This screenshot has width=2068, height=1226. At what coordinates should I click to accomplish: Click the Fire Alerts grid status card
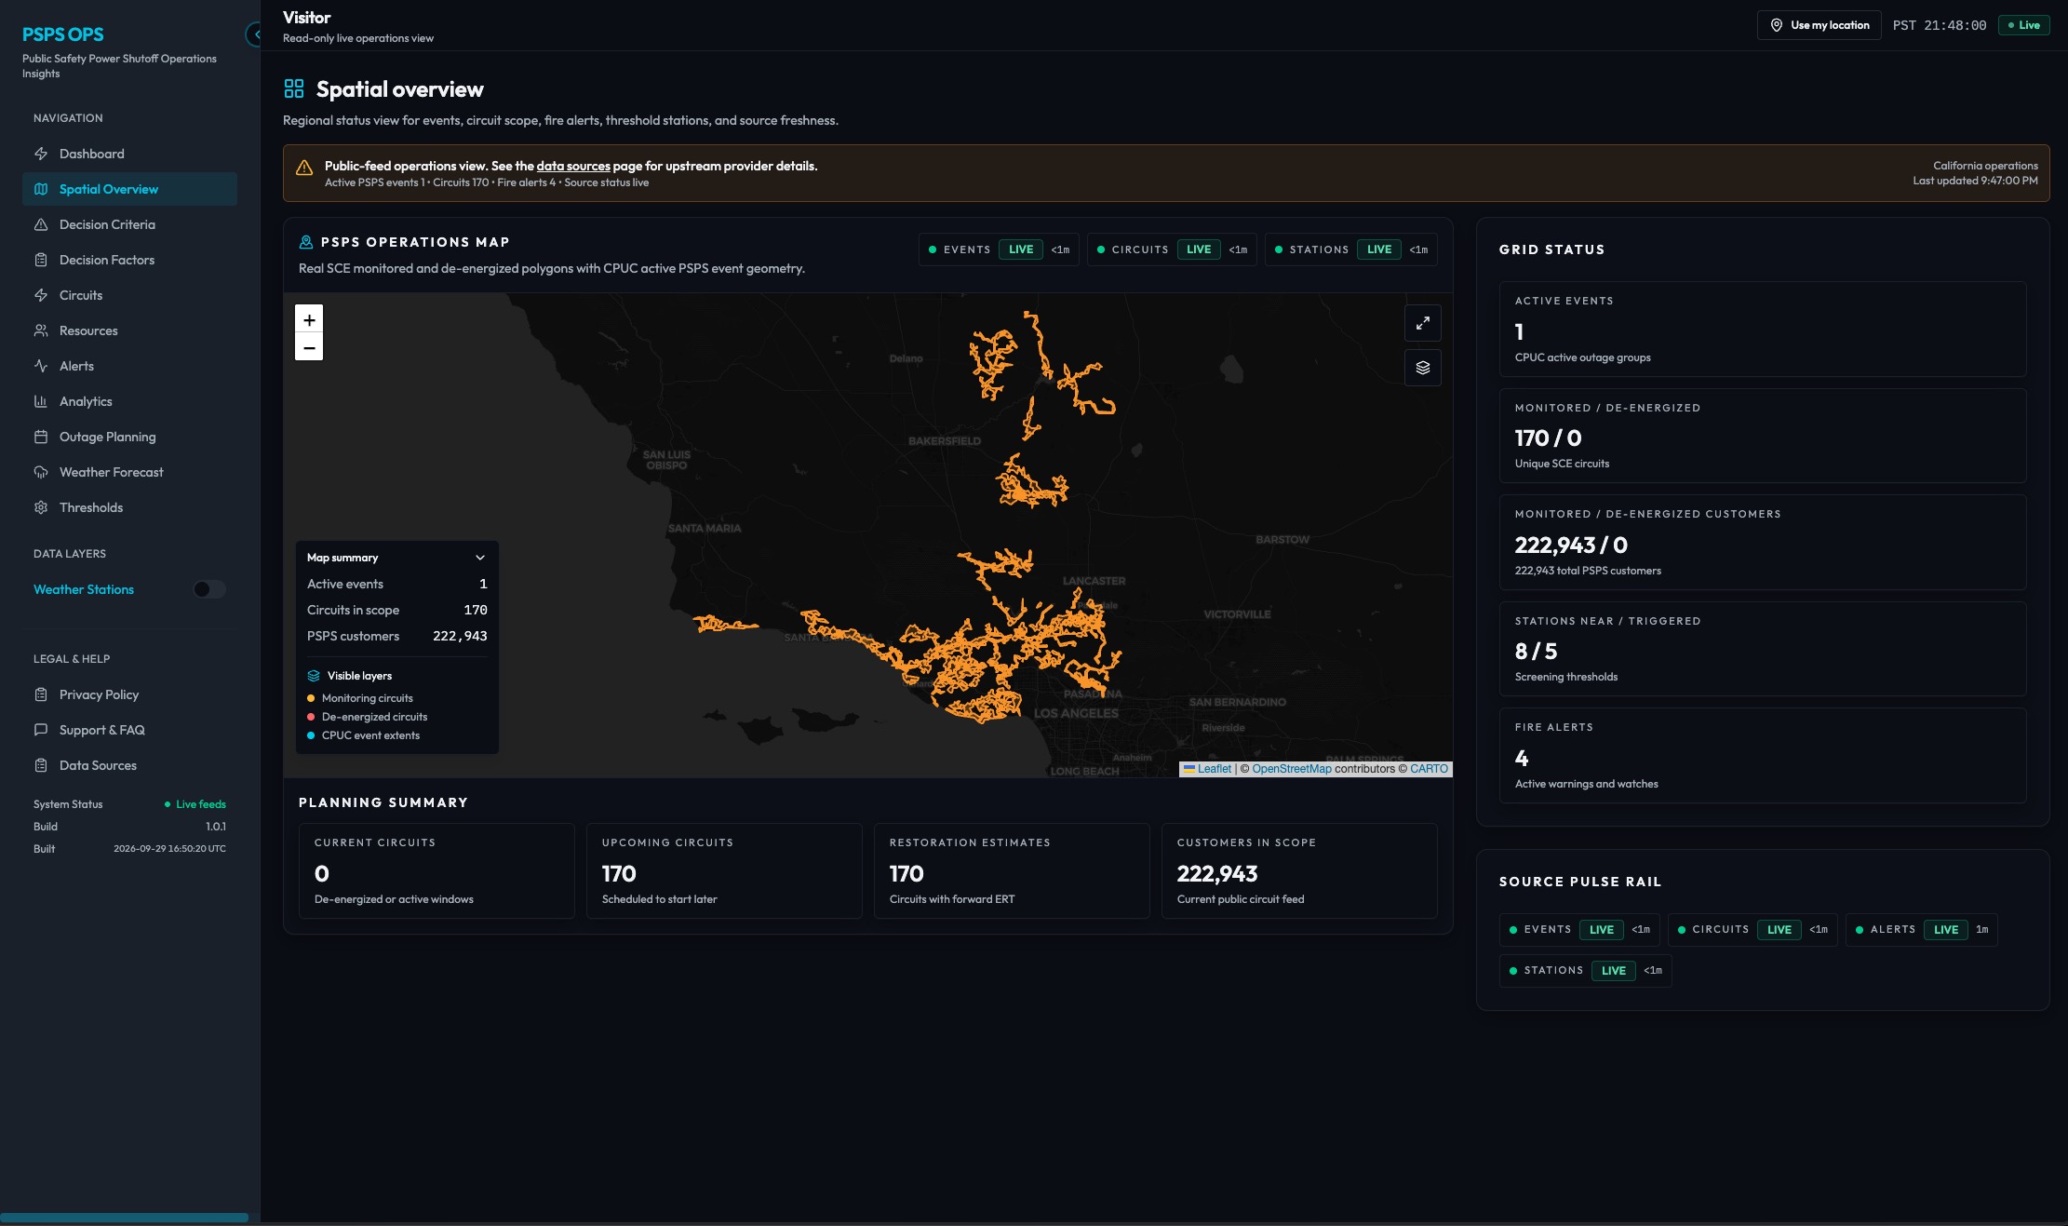coord(1763,755)
